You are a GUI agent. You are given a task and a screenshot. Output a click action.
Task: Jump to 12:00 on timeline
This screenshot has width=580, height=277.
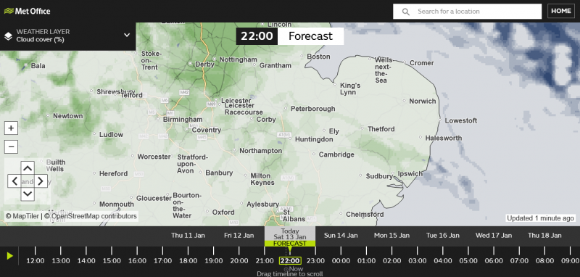coord(35,261)
